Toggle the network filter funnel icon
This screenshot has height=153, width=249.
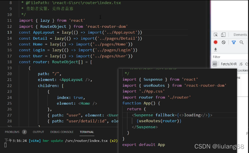[234, 42]
